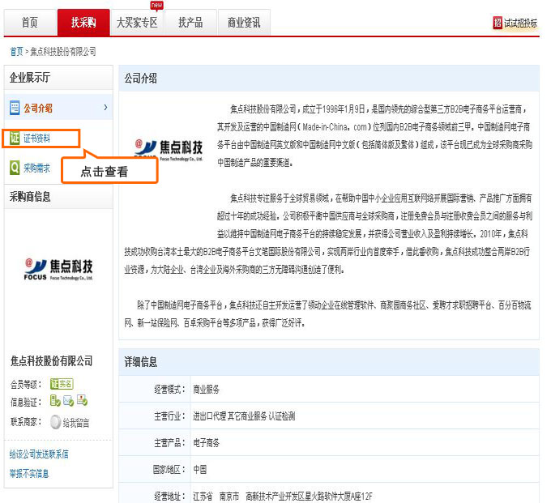Click the 公司介绍 panel heading
This screenshot has height=503, width=551.
(x=140, y=78)
